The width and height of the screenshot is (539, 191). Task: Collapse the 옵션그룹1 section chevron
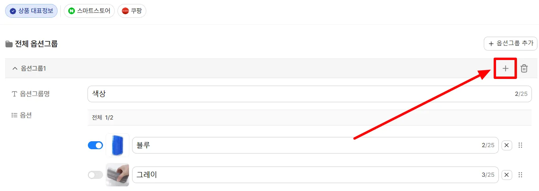[15, 68]
